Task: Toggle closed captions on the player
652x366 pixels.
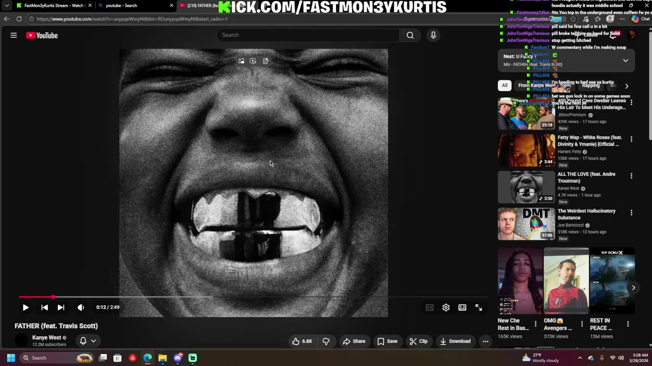Action: coord(429,307)
